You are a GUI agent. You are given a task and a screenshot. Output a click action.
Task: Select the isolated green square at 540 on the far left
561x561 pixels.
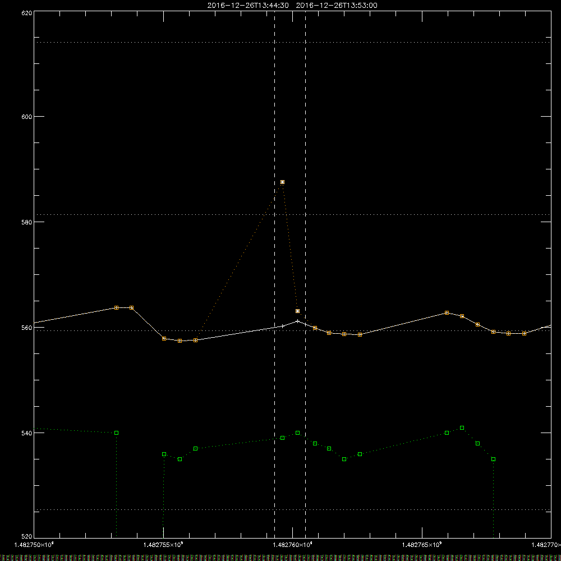click(117, 433)
